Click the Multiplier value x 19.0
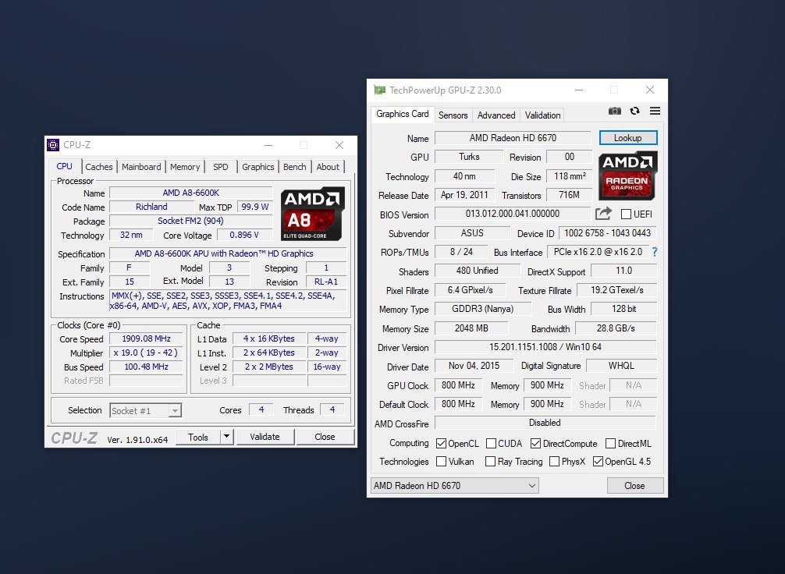 tap(146, 353)
